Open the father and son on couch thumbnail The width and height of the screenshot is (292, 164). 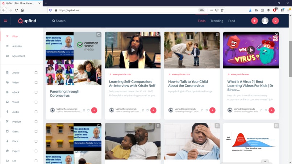tap(133, 141)
